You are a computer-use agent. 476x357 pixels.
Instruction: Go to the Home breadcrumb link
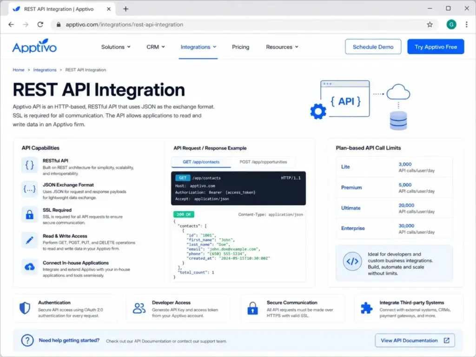19,70
